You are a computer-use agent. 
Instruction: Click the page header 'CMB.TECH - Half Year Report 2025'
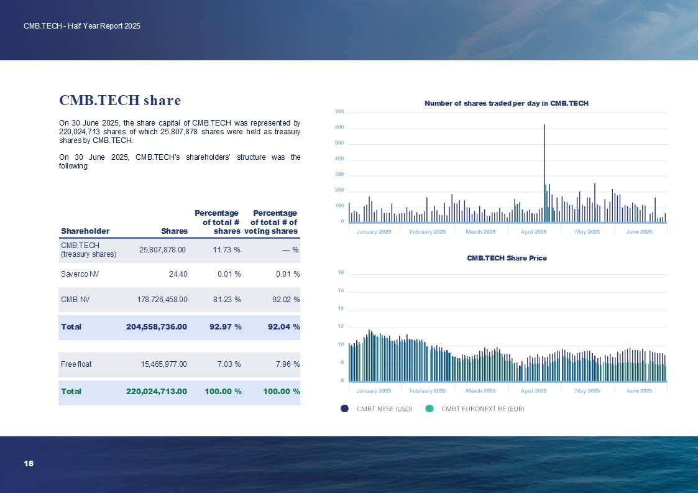click(x=82, y=26)
